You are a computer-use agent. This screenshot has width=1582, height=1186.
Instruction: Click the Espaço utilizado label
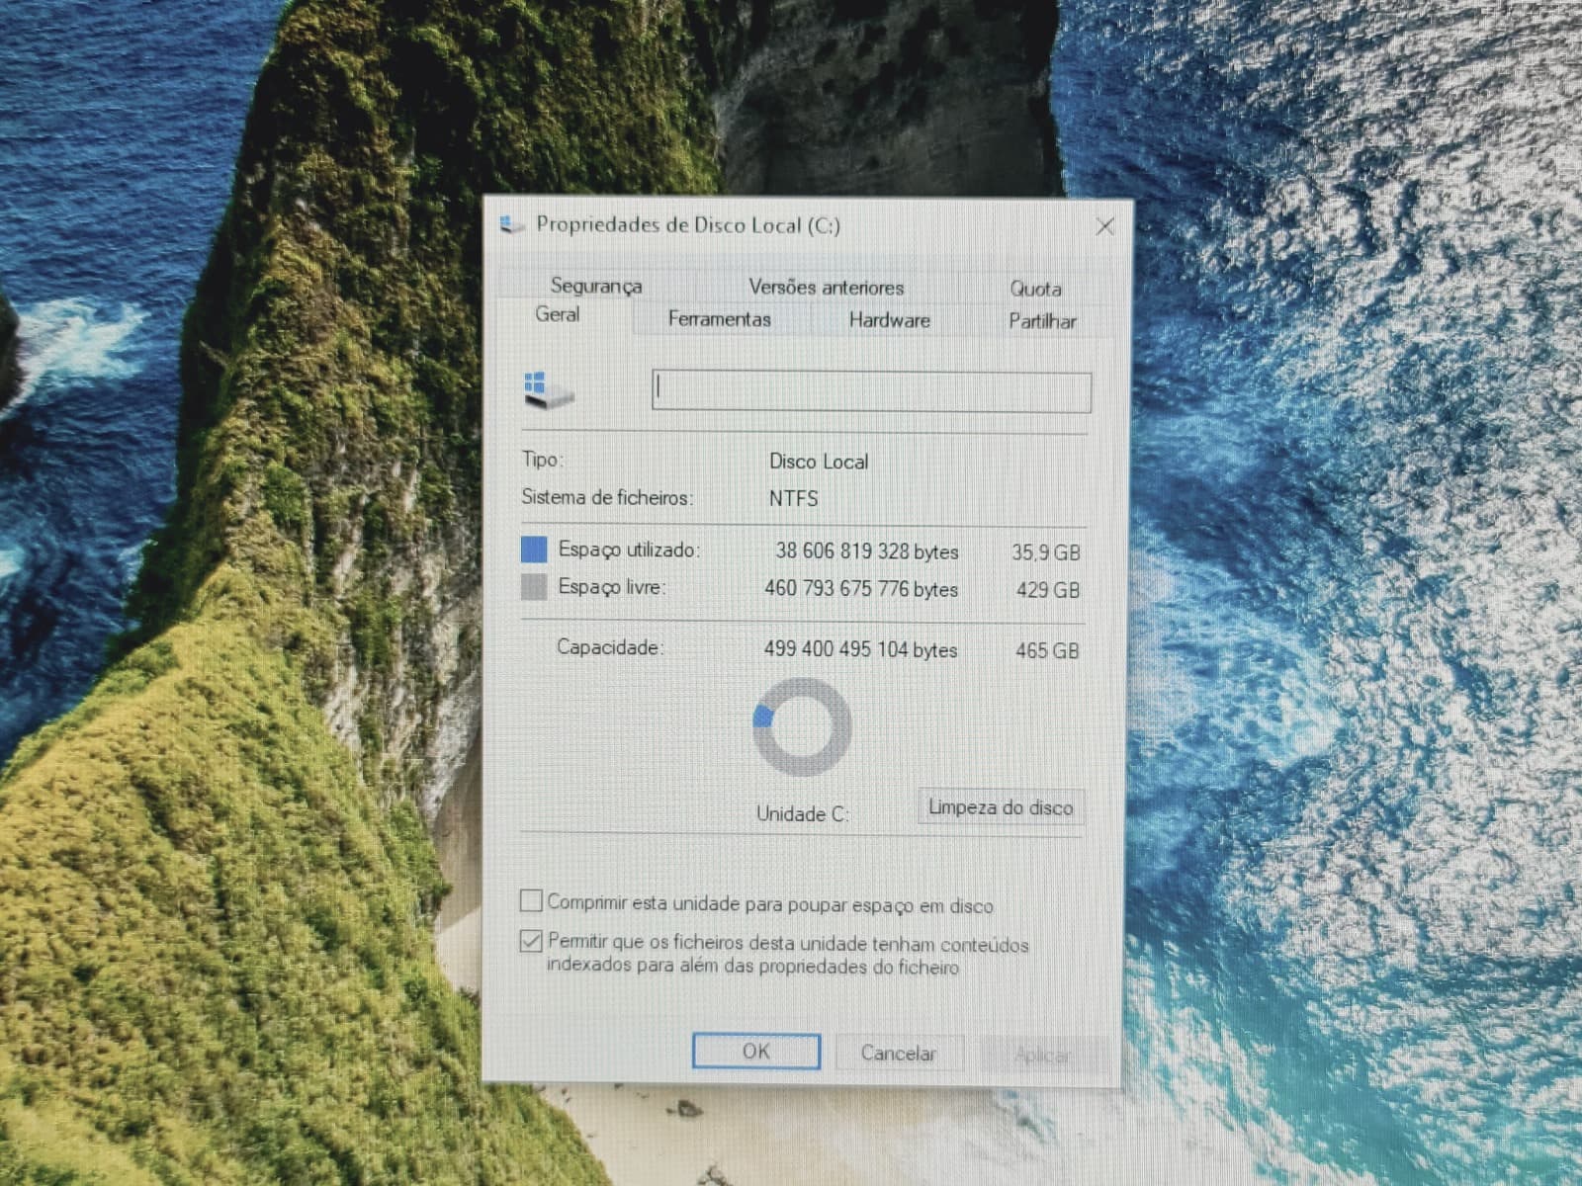[629, 550]
